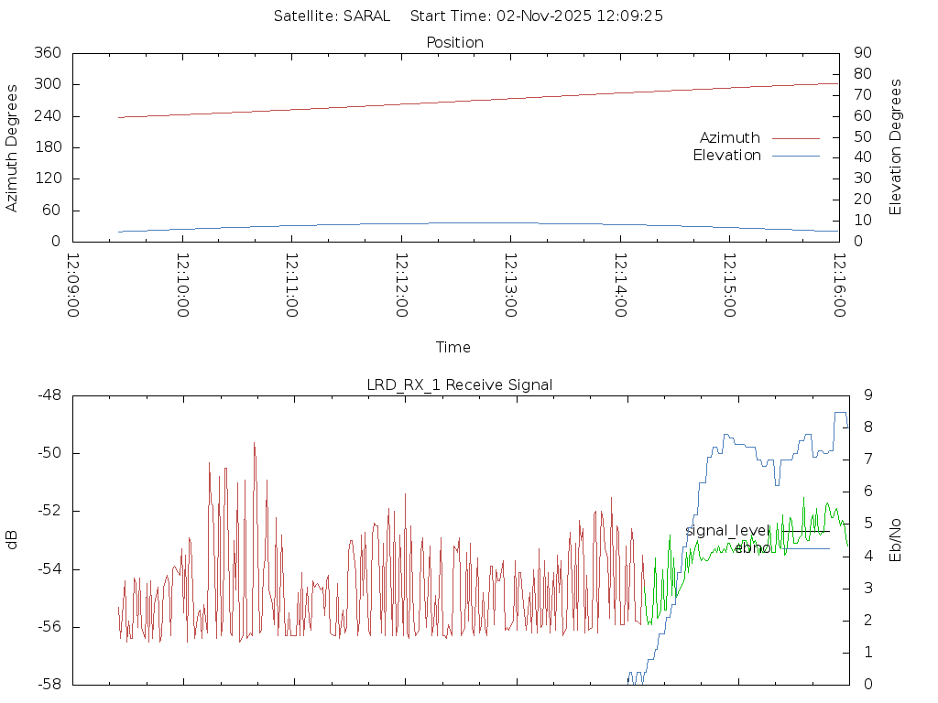
Task: Click the LRD_RX_1 Receive Signal title
Action: pyautogui.click(x=460, y=384)
